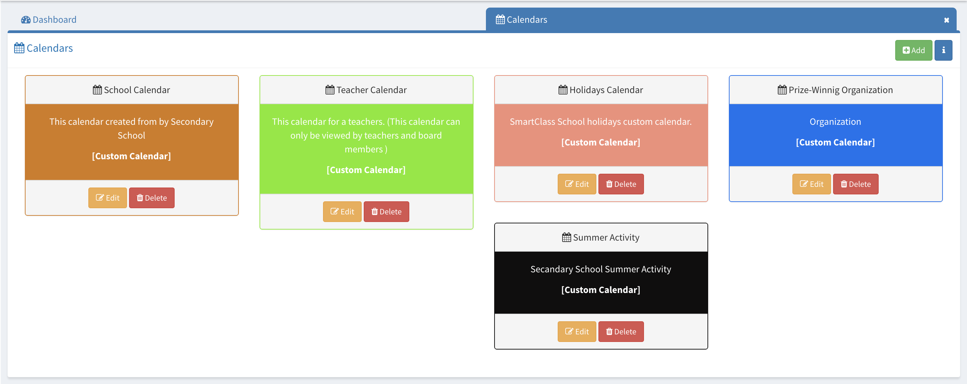Edit the School Calendar
Viewport: 967px width, 384px height.
pos(107,198)
